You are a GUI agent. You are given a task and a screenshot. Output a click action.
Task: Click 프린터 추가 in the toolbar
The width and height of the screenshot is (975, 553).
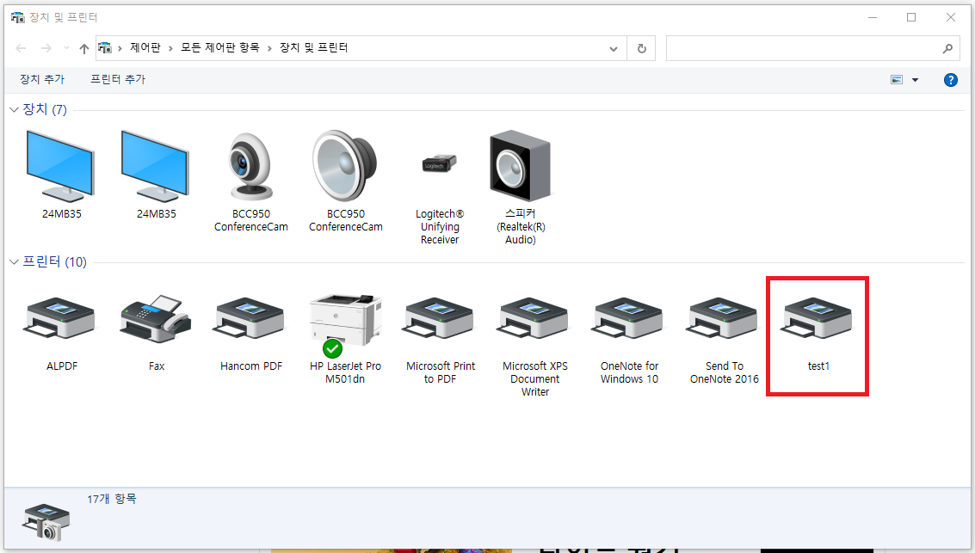[118, 79]
